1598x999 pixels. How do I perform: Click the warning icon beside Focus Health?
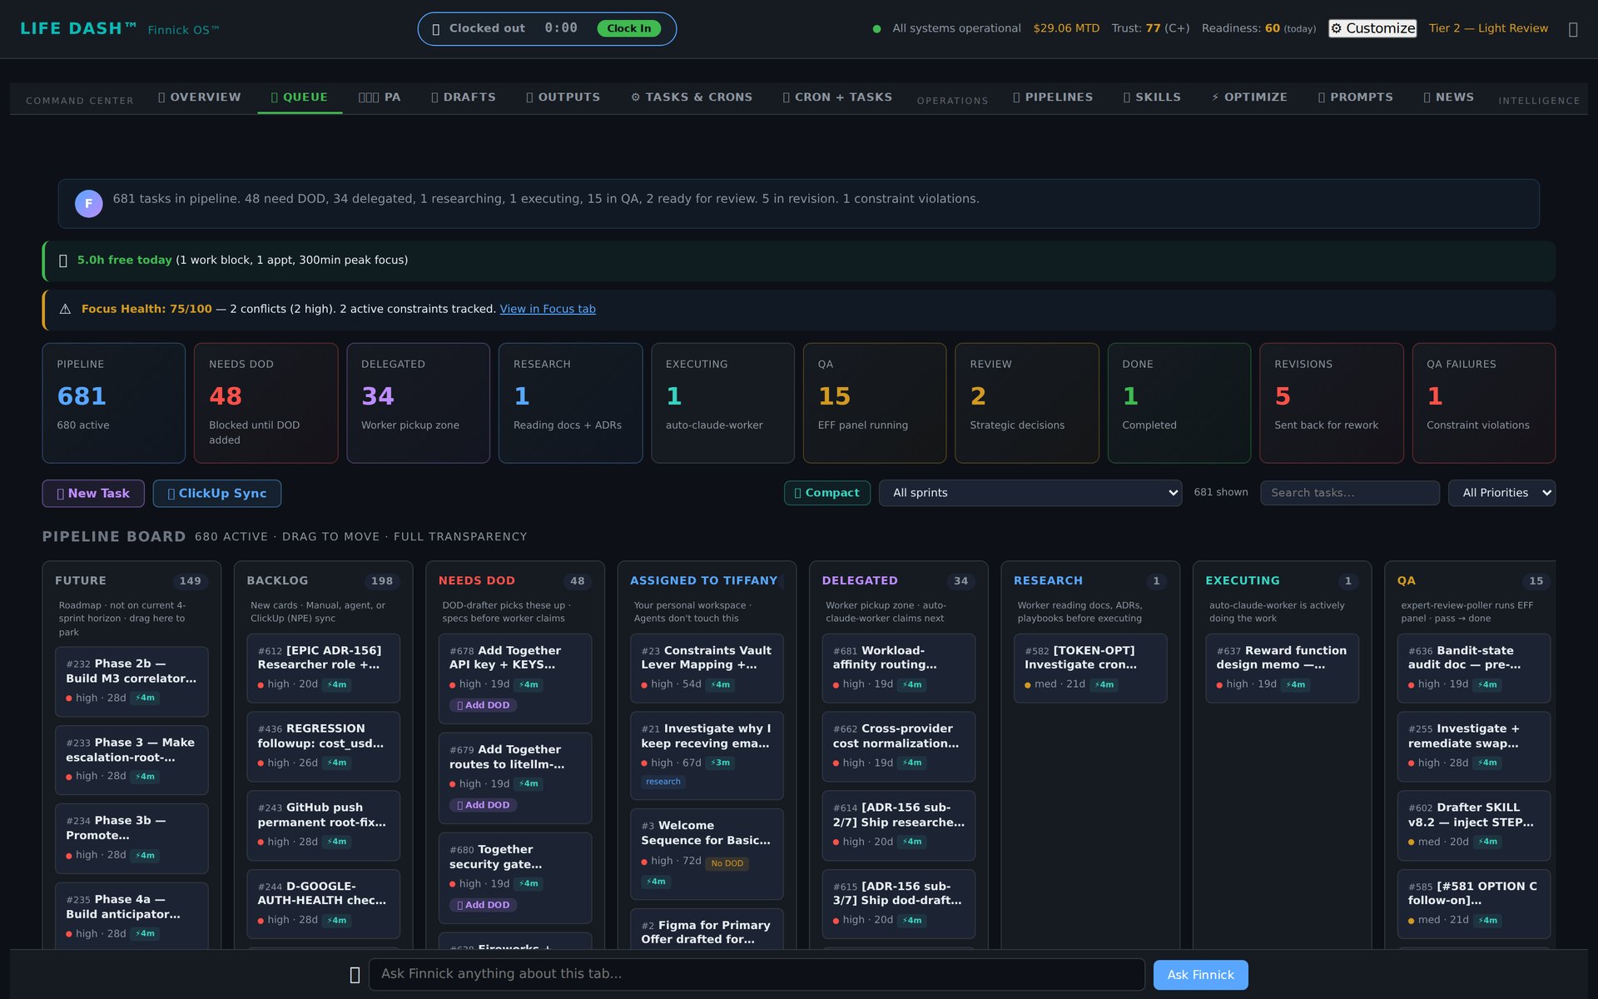65,309
